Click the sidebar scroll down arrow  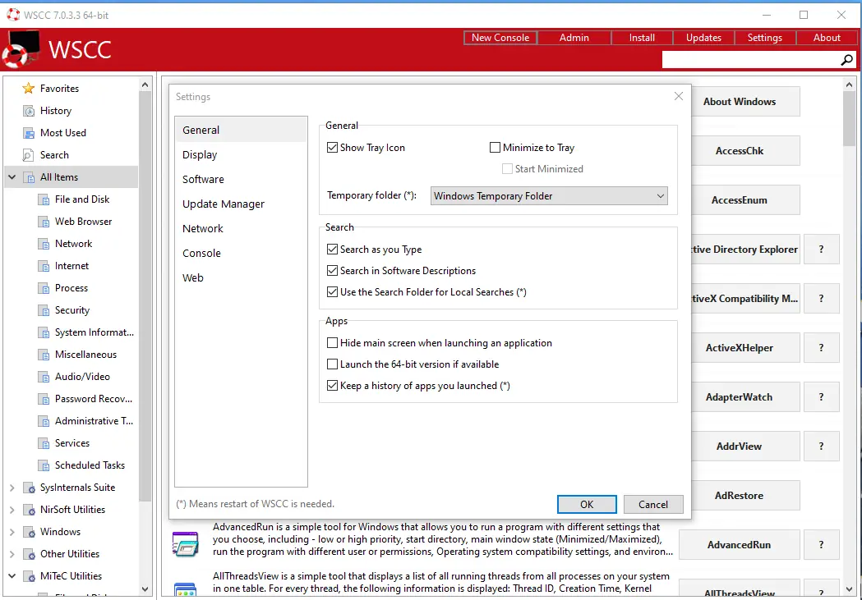click(x=145, y=589)
